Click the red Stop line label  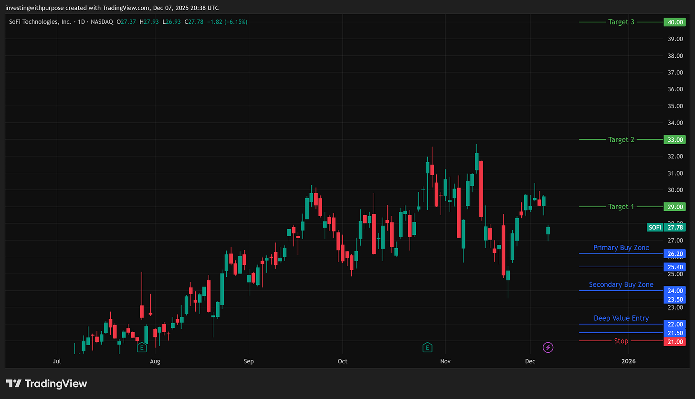[621, 341]
